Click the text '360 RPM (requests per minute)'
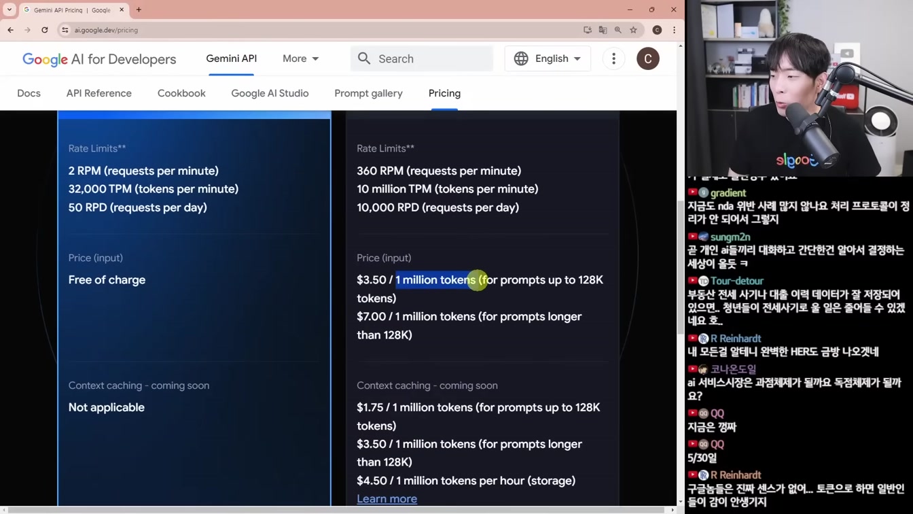The image size is (913, 514). point(439,171)
